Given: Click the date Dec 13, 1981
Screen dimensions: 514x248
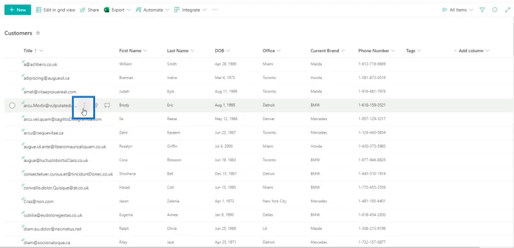Looking at the screenshot, I should (226, 173).
